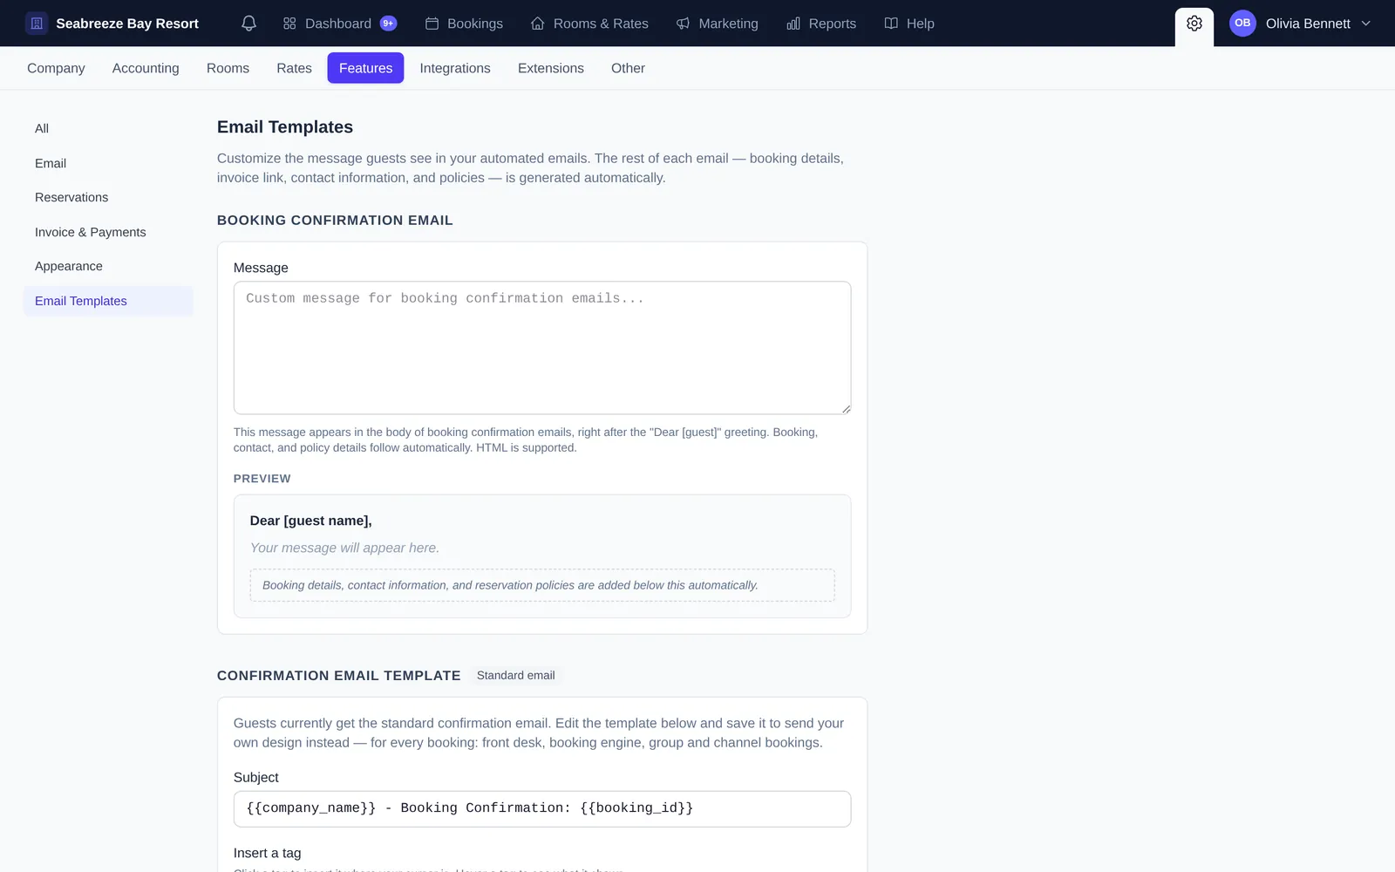1395x872 pixels.
Task: Select the Features tab
Action: click(365, 68)
